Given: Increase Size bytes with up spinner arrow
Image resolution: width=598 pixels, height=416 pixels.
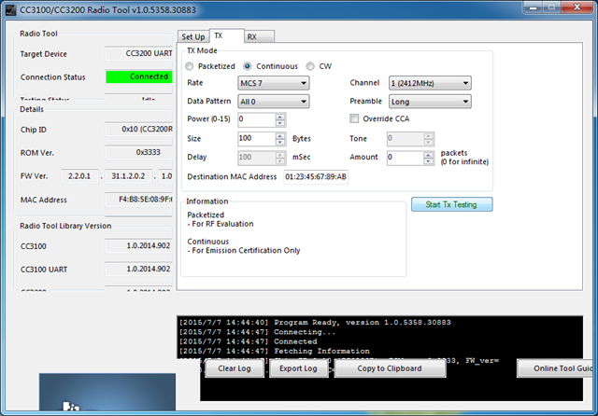Looking at the screenshot, I should tap(280, 136).
